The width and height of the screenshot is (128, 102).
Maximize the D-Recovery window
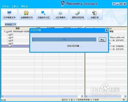click(x=121, y=4)
